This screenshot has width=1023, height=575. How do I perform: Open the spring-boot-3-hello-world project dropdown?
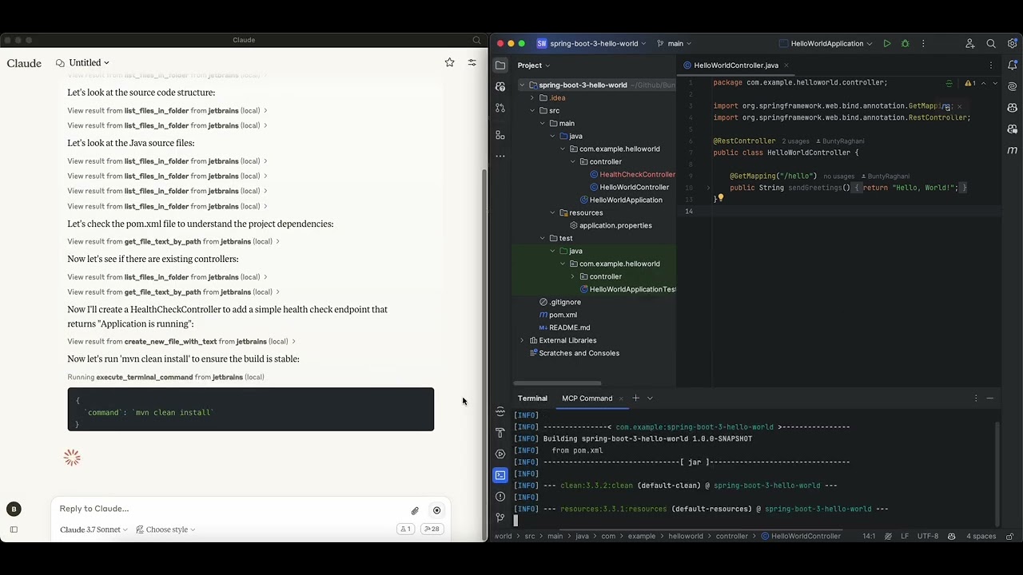coord(591,44)
